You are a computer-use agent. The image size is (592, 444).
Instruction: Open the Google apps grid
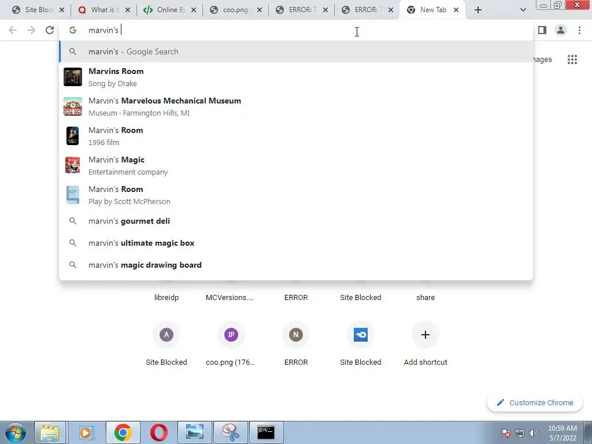click(572, 60)
